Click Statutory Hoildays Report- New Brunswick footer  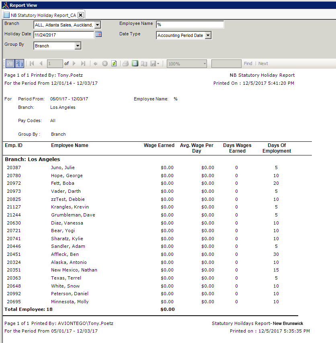257,324
